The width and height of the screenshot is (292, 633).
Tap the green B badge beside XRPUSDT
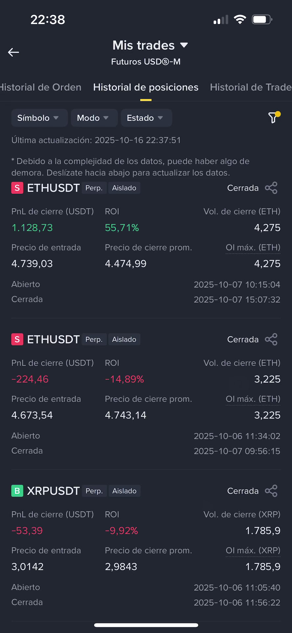point(17,491)
